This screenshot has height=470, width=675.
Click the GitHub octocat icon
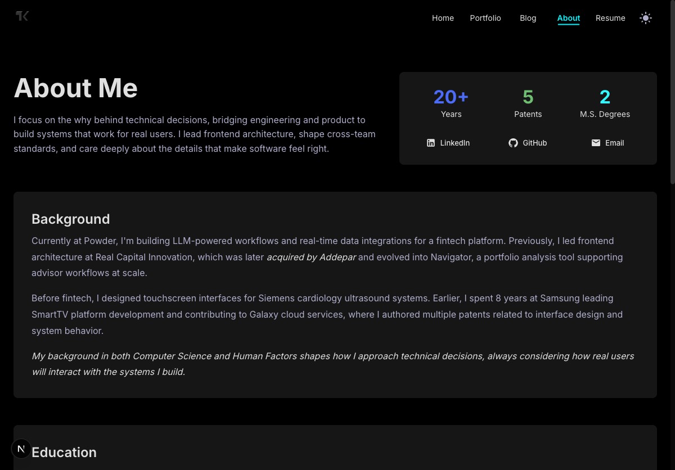point(513,143)
